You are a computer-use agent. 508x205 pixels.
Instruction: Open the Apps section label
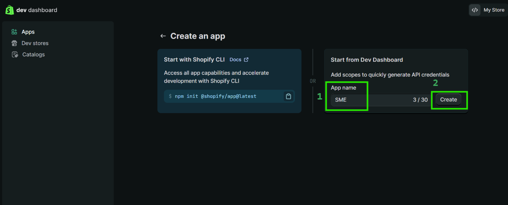point(28,32)
